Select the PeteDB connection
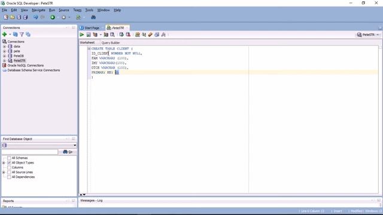 coord(19,56)
